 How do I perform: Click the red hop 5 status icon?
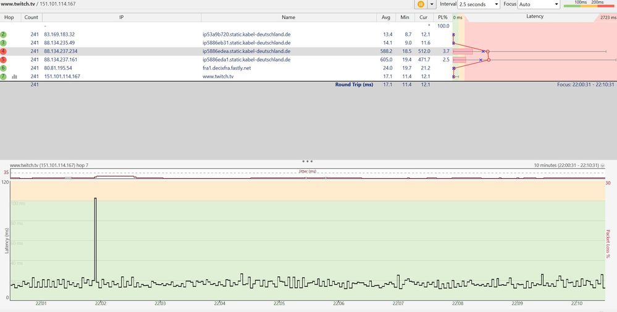click(4, 60)
